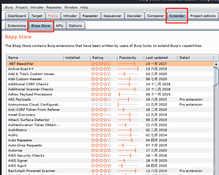Select the .NET Beautifier extension row
Image resolution: width=219 pixels, height=175 pixels.
[x=110, y=64]
